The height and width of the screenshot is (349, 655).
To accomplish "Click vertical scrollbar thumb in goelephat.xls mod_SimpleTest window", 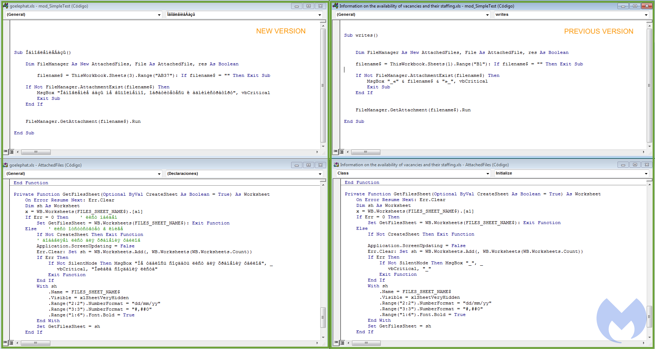I will click(323, 85).
